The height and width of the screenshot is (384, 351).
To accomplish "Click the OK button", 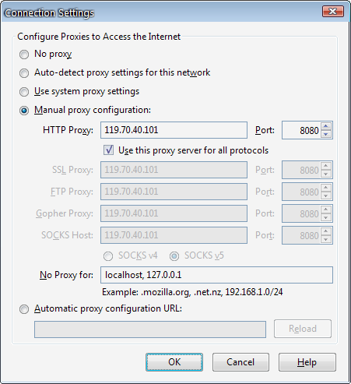I will click(x=174, y=362).
